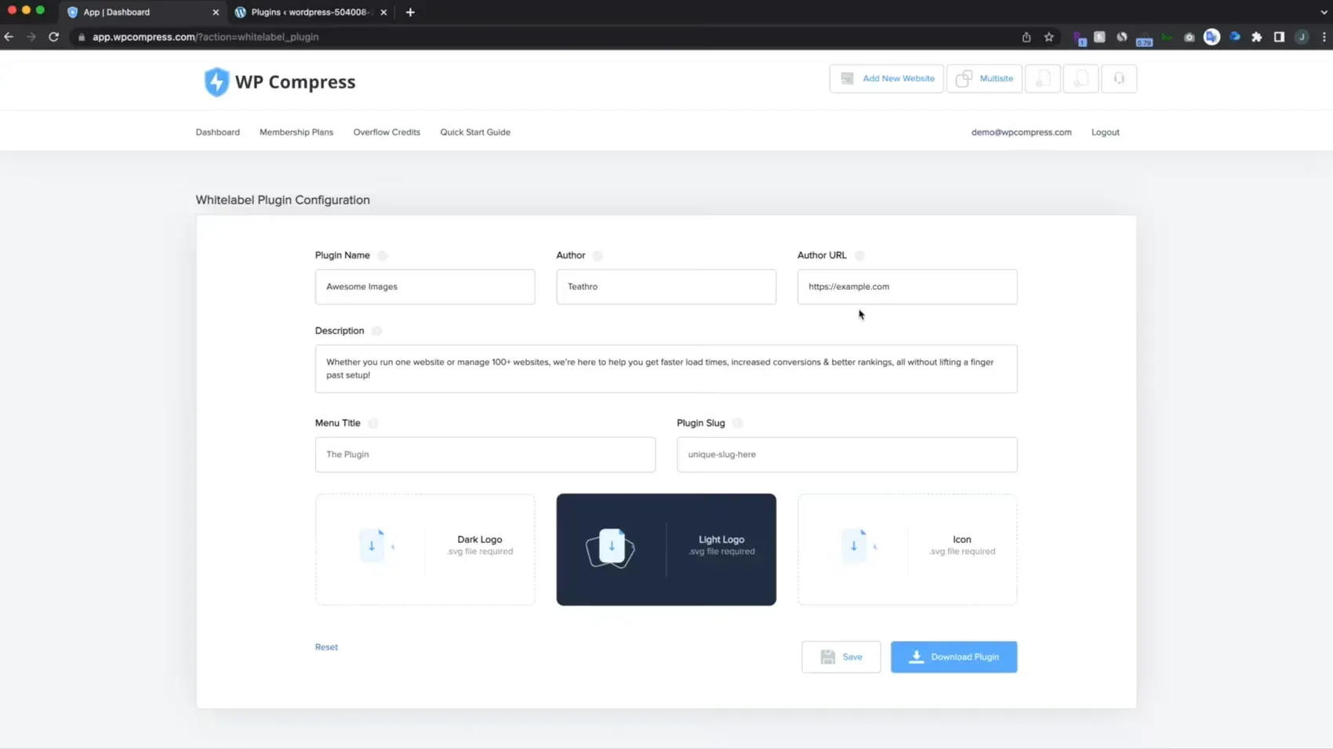Click the info icon beside Author URL
The width and height of the screenshot is (1333, 749).
click(859, 255)
